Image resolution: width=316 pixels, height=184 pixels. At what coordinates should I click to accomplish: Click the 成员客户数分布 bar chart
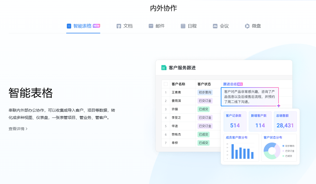[241, 148]
